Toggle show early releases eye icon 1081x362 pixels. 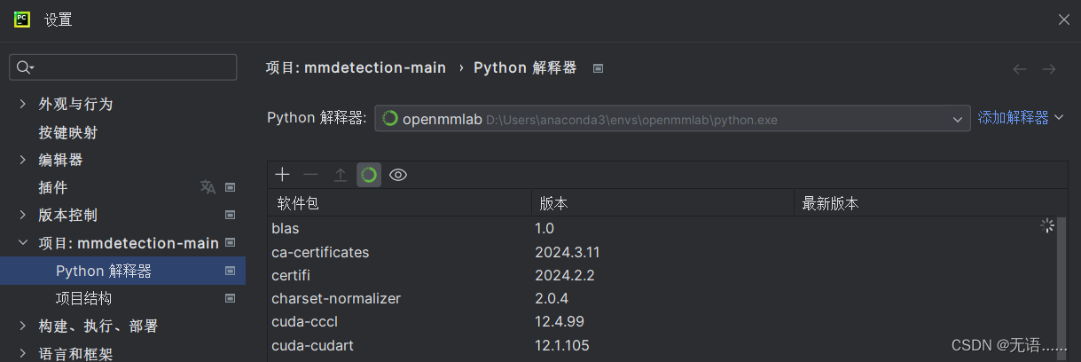click(x=398, y=175)
